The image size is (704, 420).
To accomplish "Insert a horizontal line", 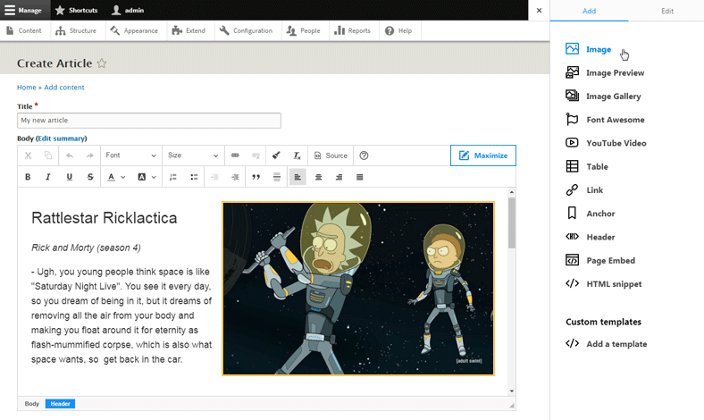I will point(277,177).
